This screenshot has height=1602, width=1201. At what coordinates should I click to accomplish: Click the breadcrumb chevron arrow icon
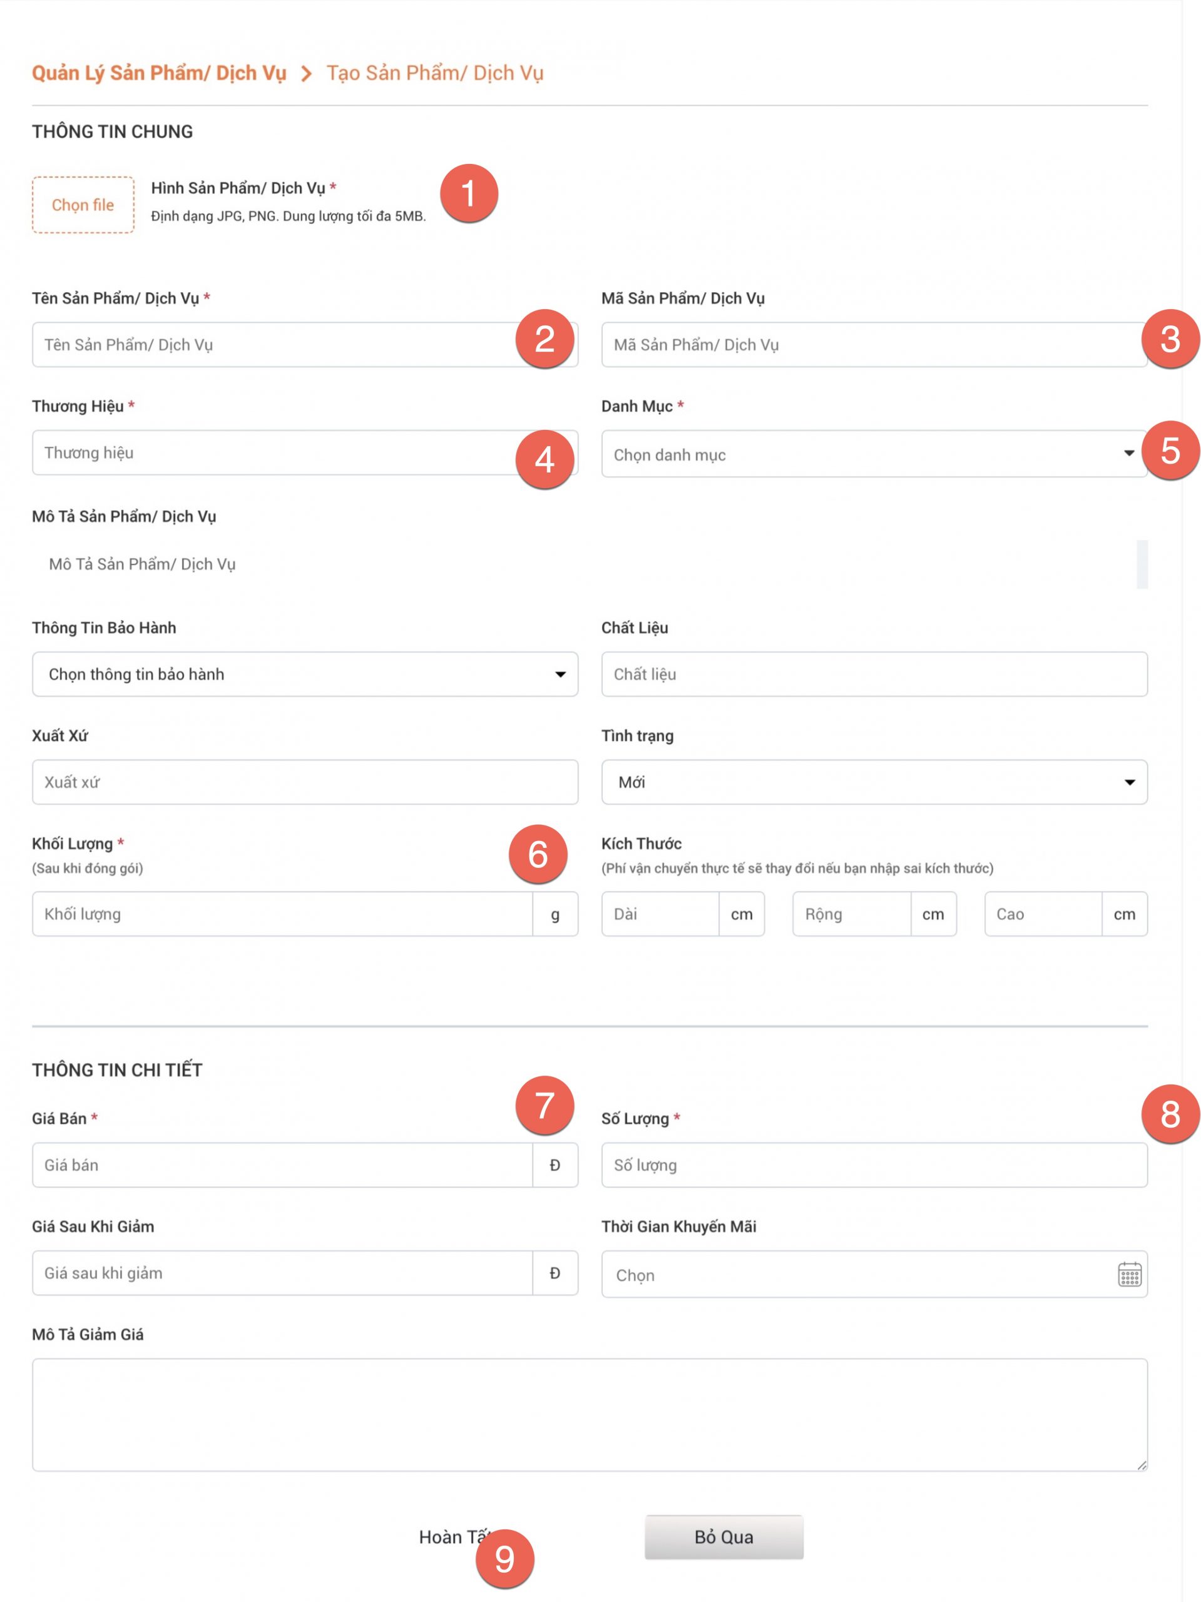tap(307, 74)
